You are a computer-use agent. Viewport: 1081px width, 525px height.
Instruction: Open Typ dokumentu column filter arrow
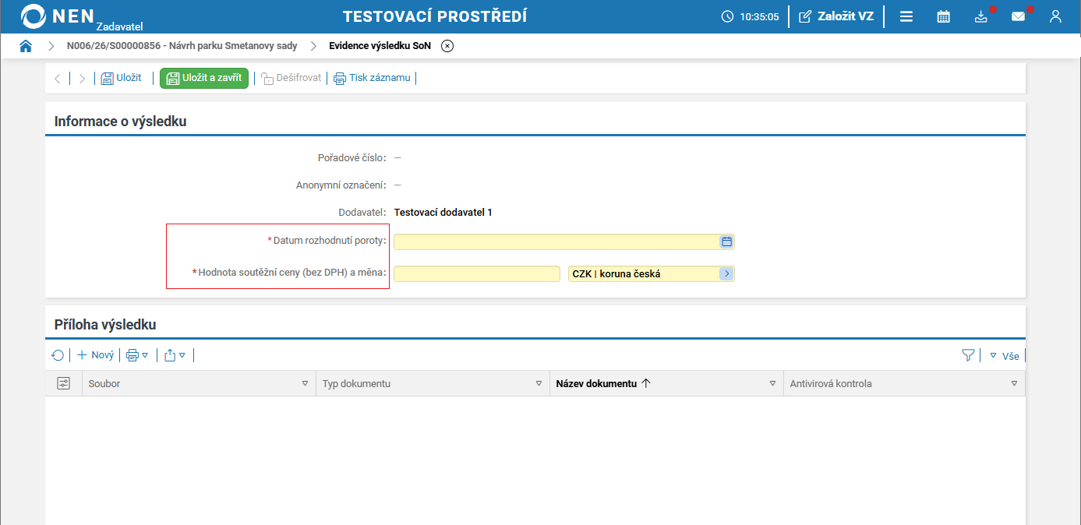point(539,384)
